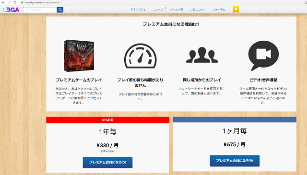This screenshot has width=307, height=175.
Task: Click the yellow premium star bookmark icon
Action: pyautogui.click(x=236, y=10)
